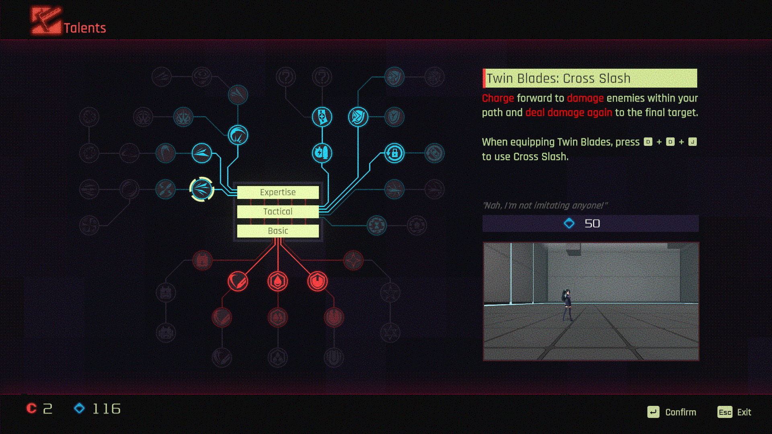Expand the Expertise talent category
Image resolution: width=772 pixels, height=434 pixels.
277,192
